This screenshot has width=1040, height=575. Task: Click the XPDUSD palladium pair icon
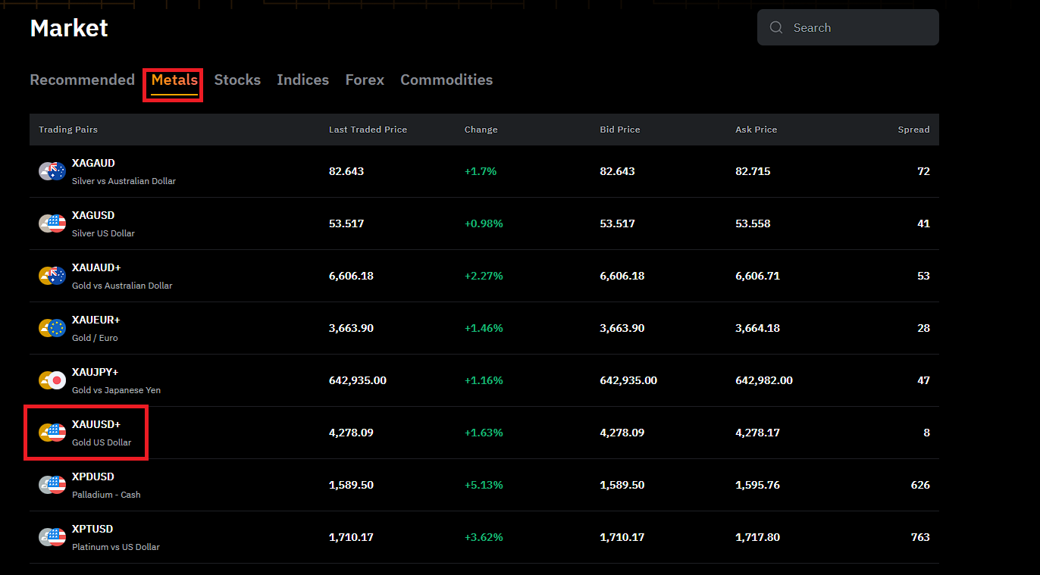pyautogui.click(x=52, y=485)
